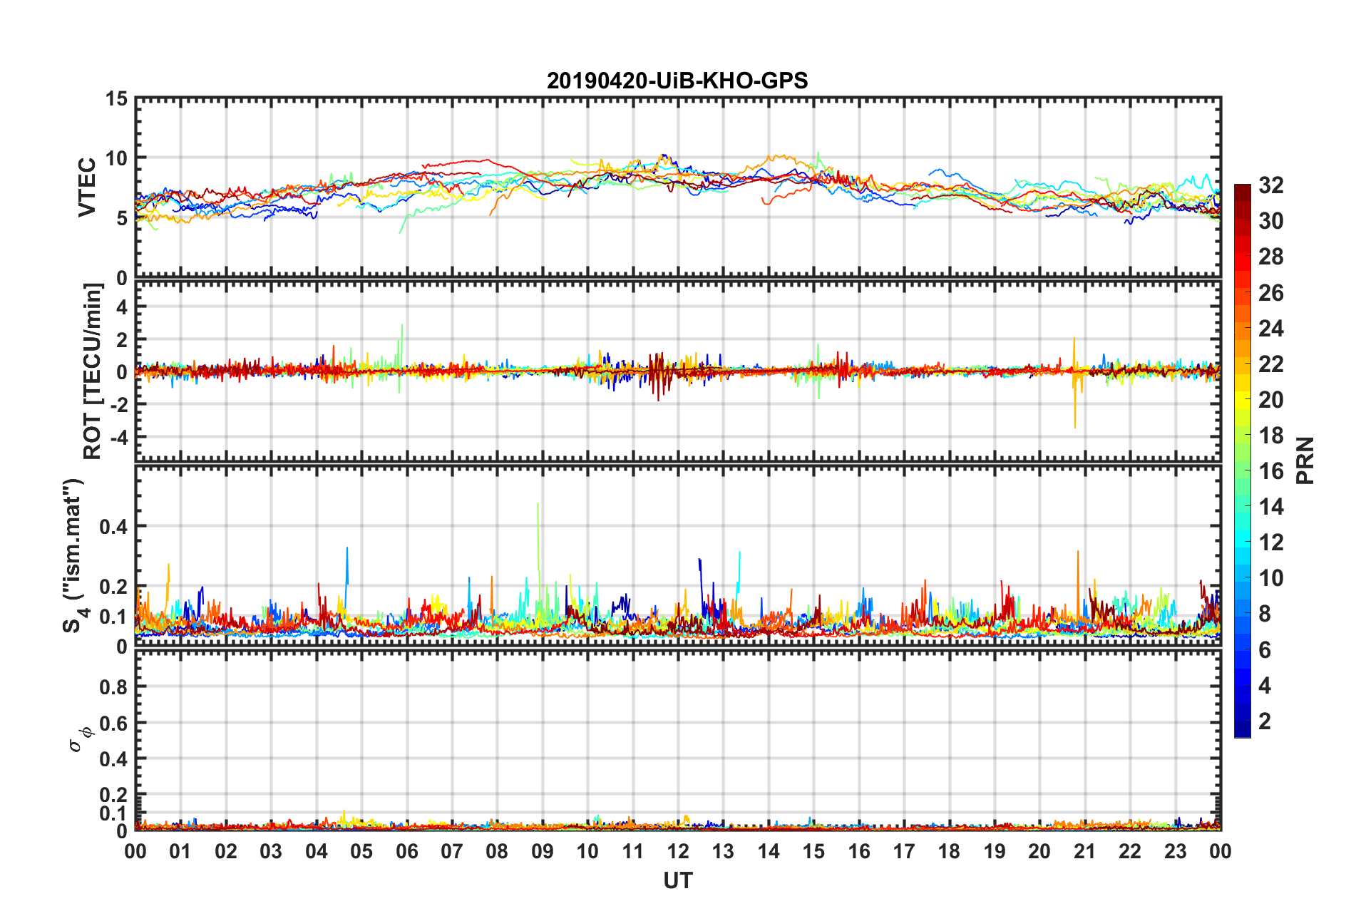Click x-axis hour label 17
The width and height of the screenshot is (1356, 921).
point(904,851)
